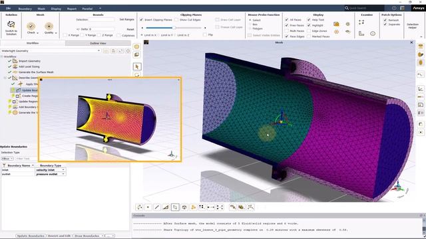426x239 pixels.
Task: Click the Update Boundaries button
Action: (31, 236)
